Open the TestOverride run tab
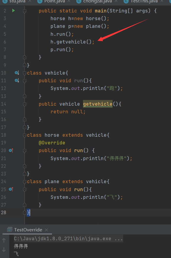171x258 pixels. coord(28,230)
